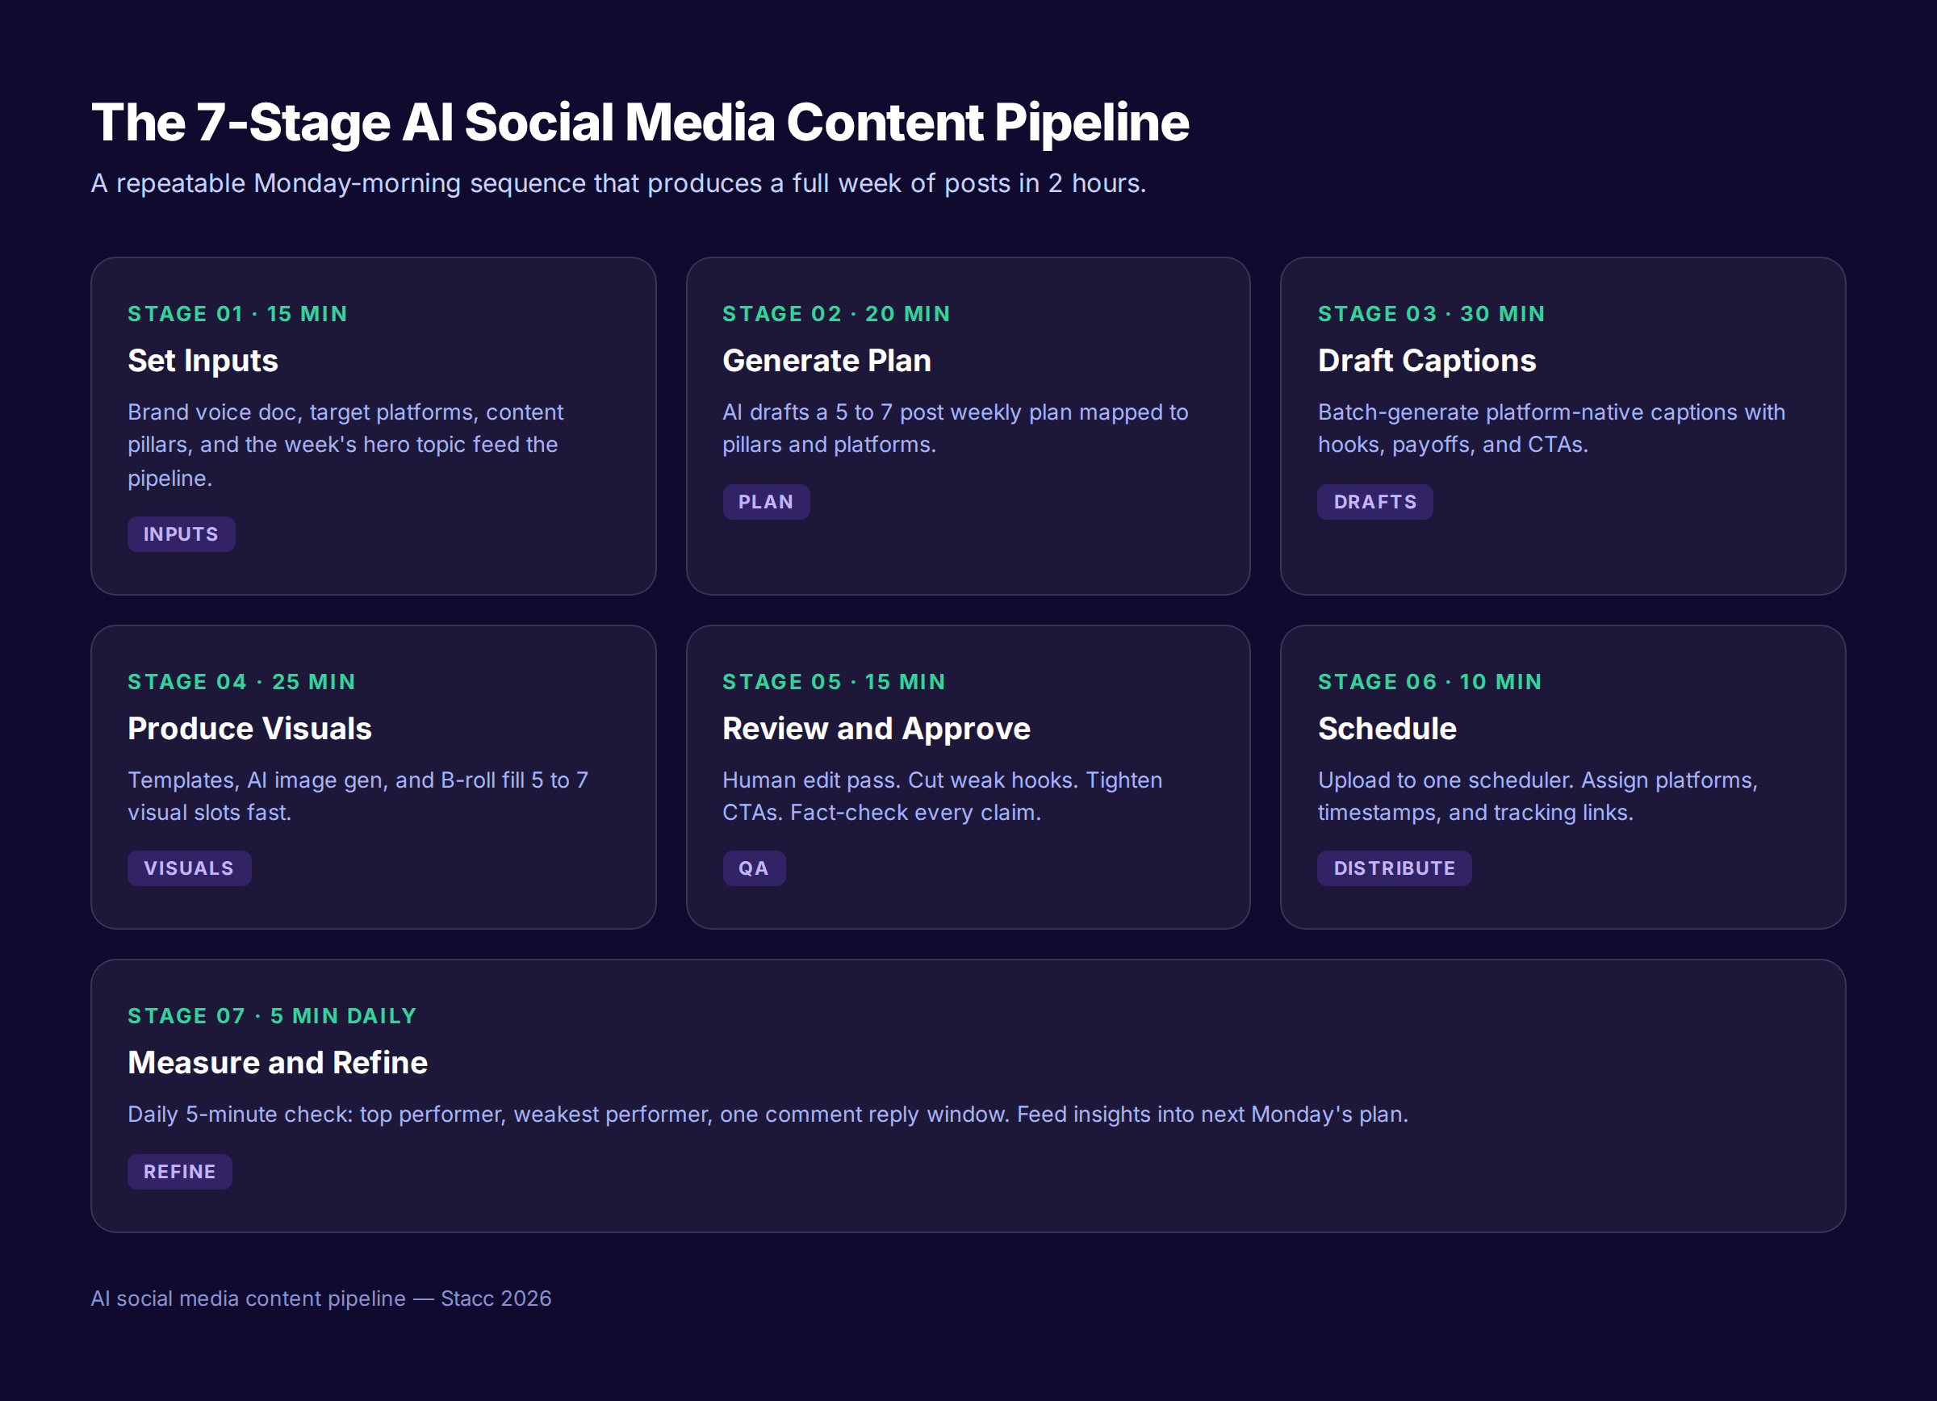Click the footer text 'Stacc 2026'
Viewport: 1937px width, 1401px height.
496,1298
